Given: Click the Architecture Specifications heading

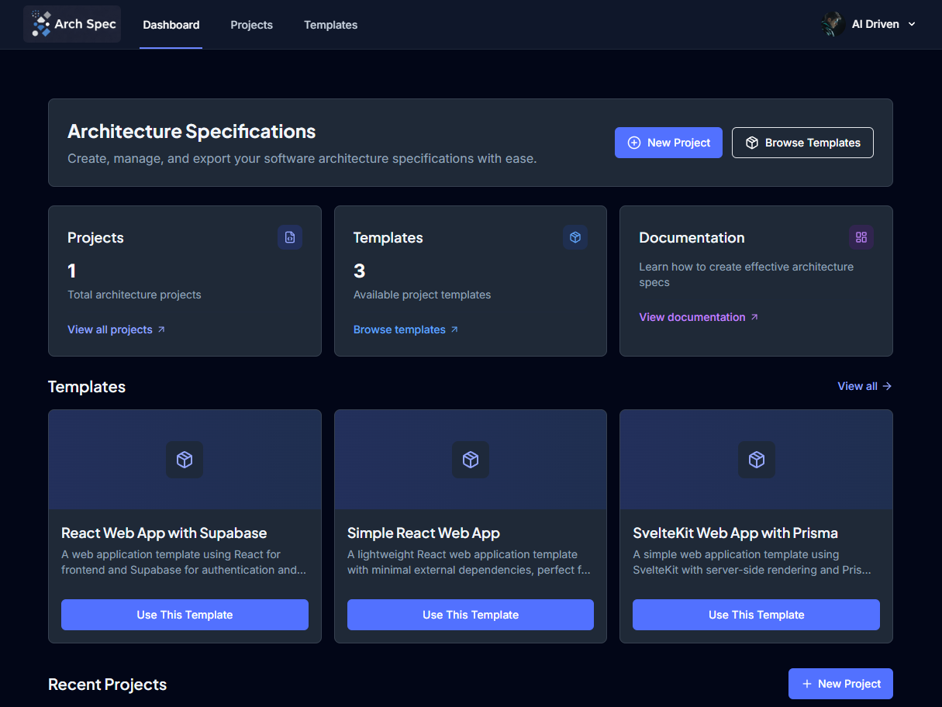Looking at the screenshot, I should pyautogui.click(x=192, y=132).
